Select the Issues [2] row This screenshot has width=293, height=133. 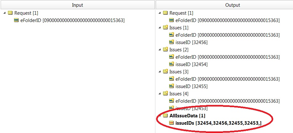tap(179, 50)
